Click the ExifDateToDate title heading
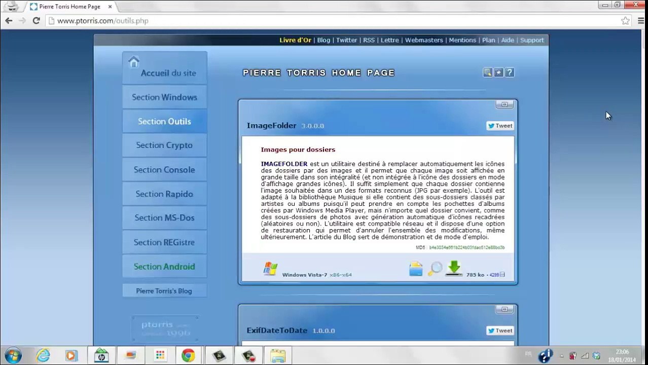Screen dimensions: 648x365 click(x=277, y=331)
